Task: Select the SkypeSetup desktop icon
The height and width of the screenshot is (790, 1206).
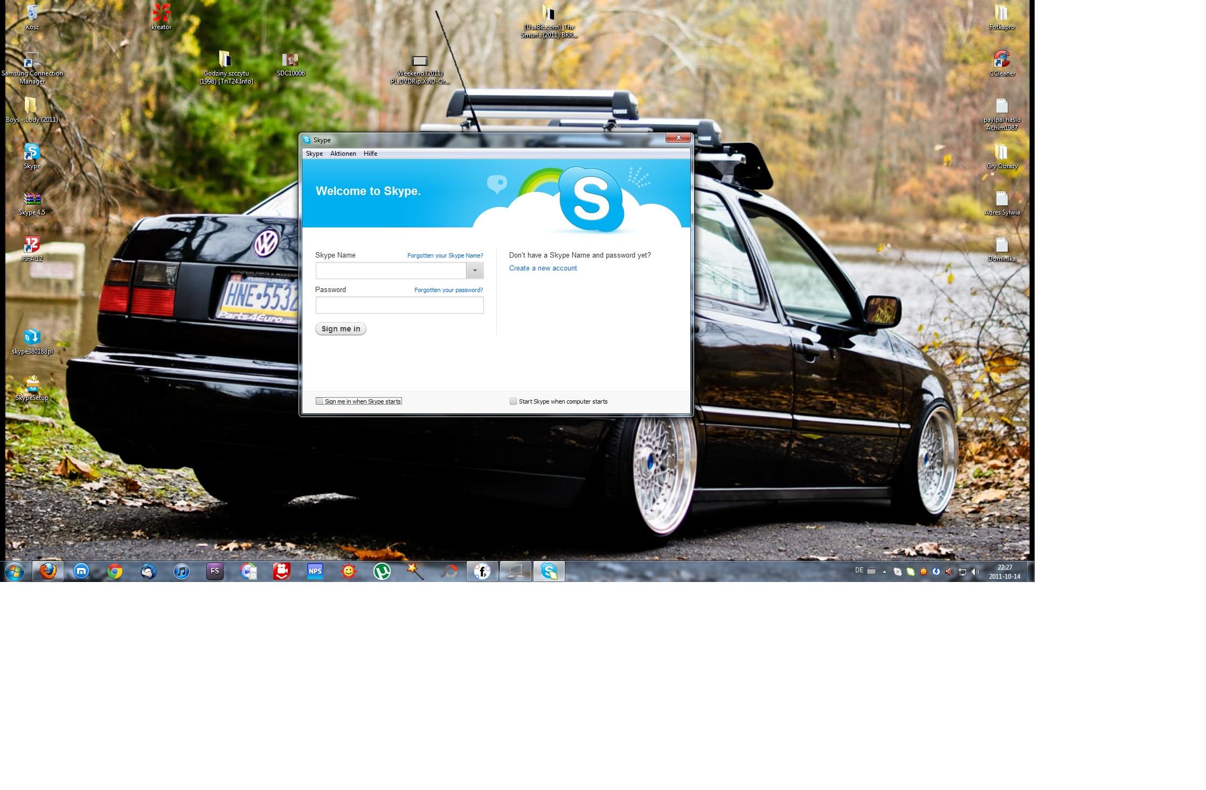Action: pyautogui.click(x=32, y=388)
